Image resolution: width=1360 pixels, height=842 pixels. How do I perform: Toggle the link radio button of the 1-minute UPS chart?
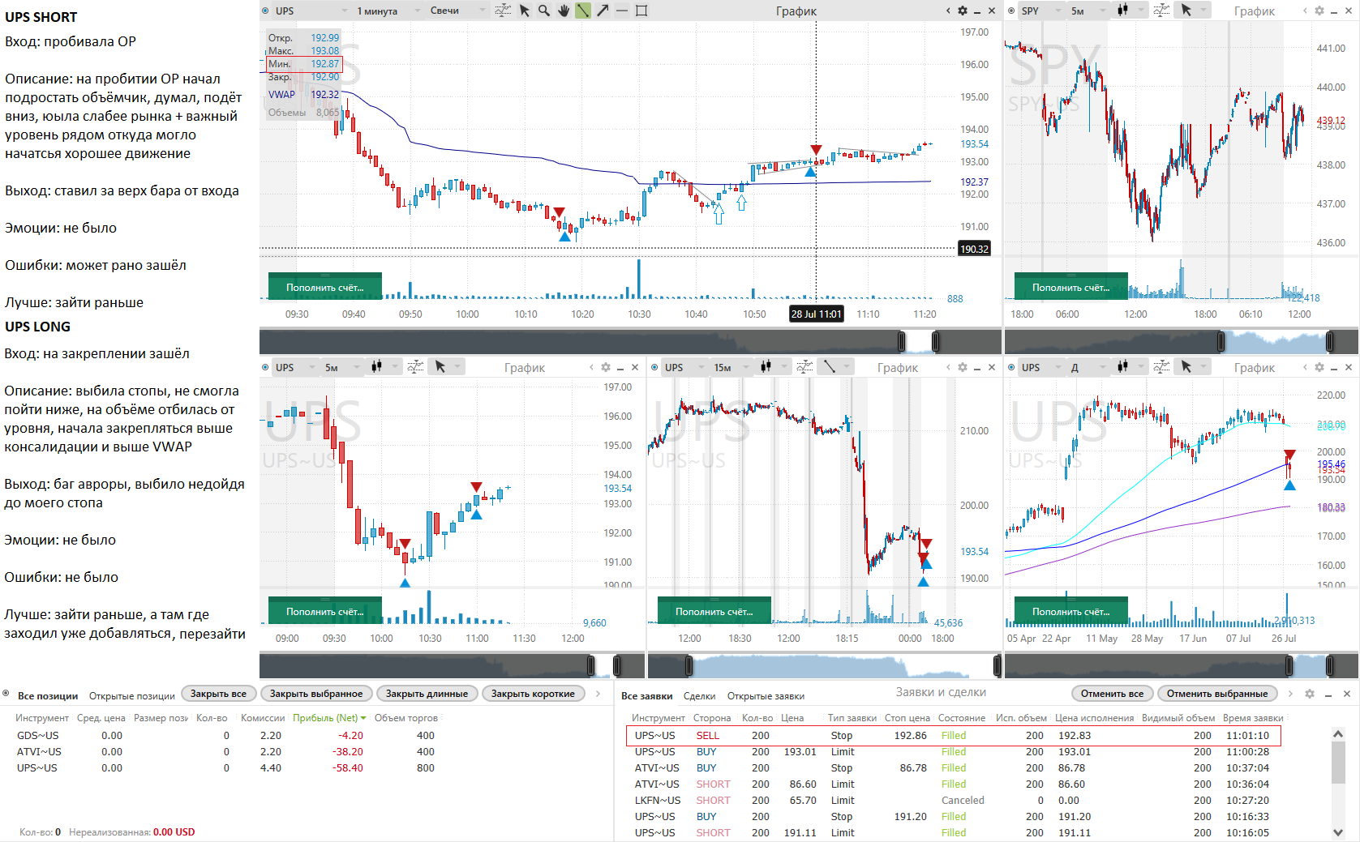click(x=266, y=11)
